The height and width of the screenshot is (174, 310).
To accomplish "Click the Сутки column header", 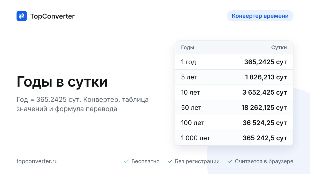I will [x=279, y=47].
